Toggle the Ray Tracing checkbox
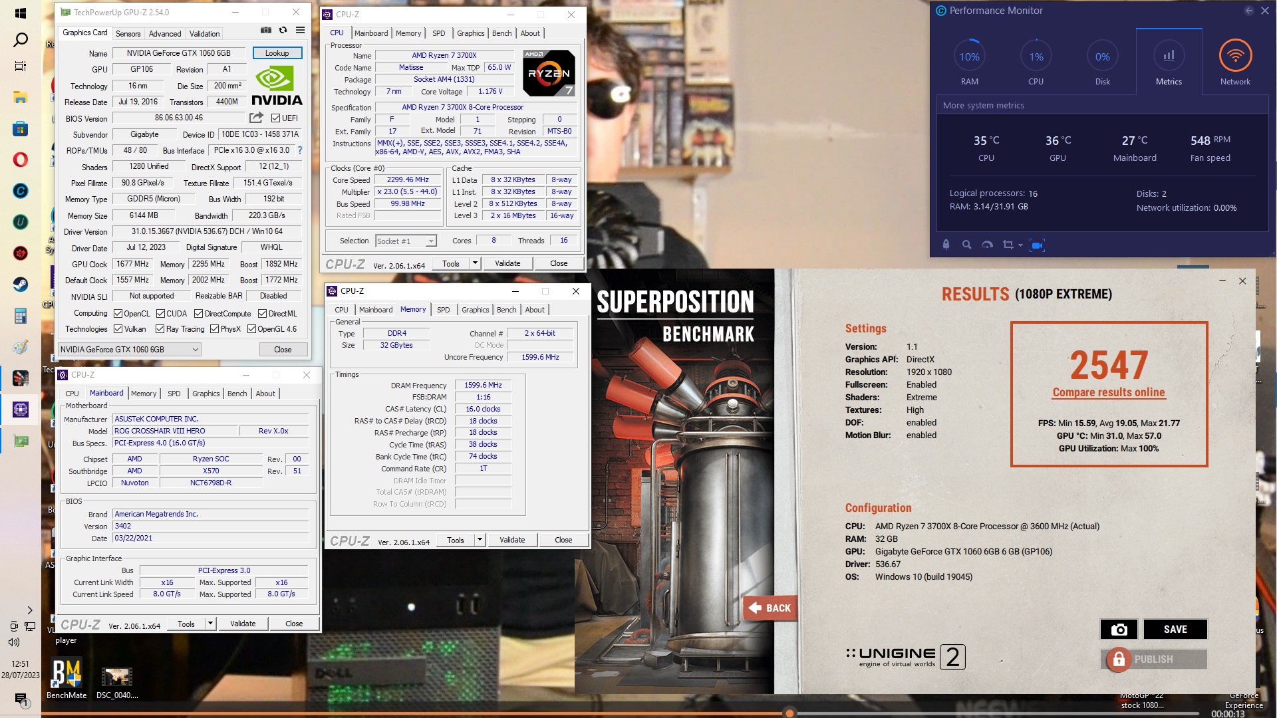The height and width of the screenshot is (718, 1277). (160, 328)
